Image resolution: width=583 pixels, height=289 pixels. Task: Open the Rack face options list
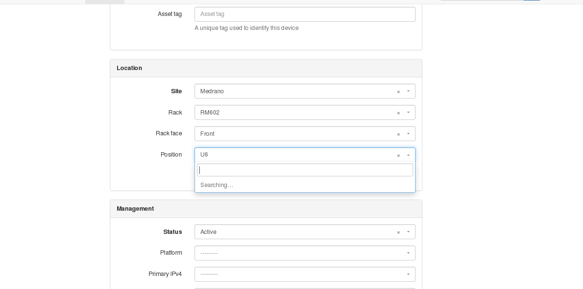pyautogui.click(x=408, y=134)
